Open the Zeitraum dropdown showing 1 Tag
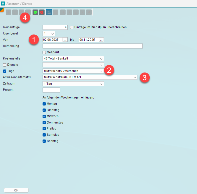Screen dimensions: 197x194 [101, 84]
